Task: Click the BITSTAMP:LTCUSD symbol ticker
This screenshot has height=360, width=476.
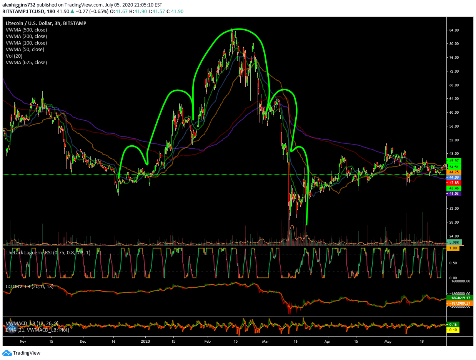Action: point(23,12)
